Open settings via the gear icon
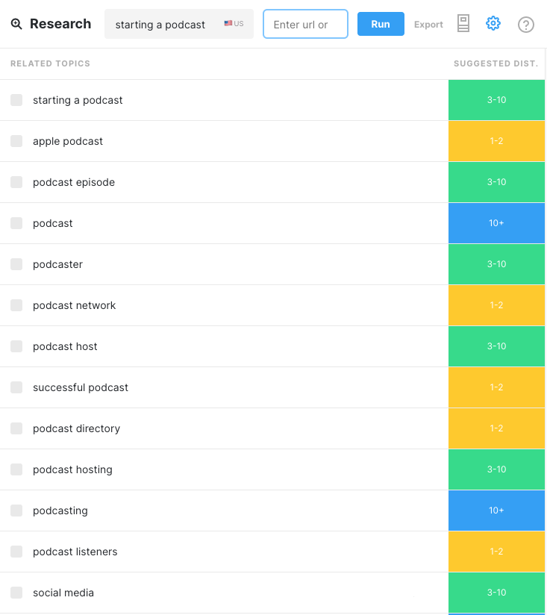This screenshot has height=615, width=547. [x=493, y=24]
